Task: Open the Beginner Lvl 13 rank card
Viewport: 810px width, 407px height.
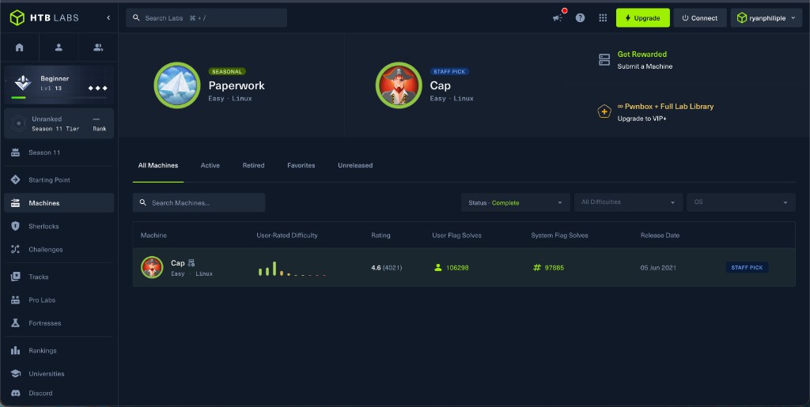Action: pyautogui.click(x=59, y=84)
